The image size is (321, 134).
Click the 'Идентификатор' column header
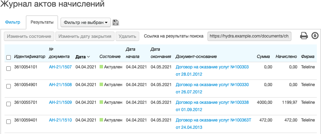coord(30,57)
